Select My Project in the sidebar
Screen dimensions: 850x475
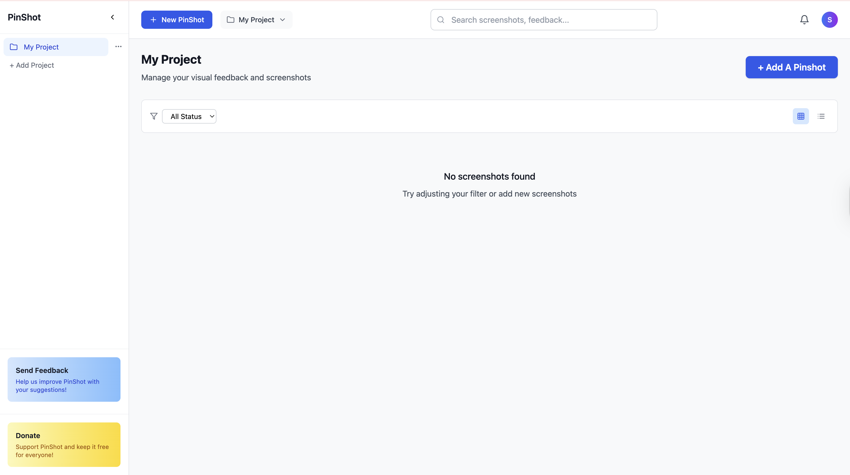pos(41,47)
